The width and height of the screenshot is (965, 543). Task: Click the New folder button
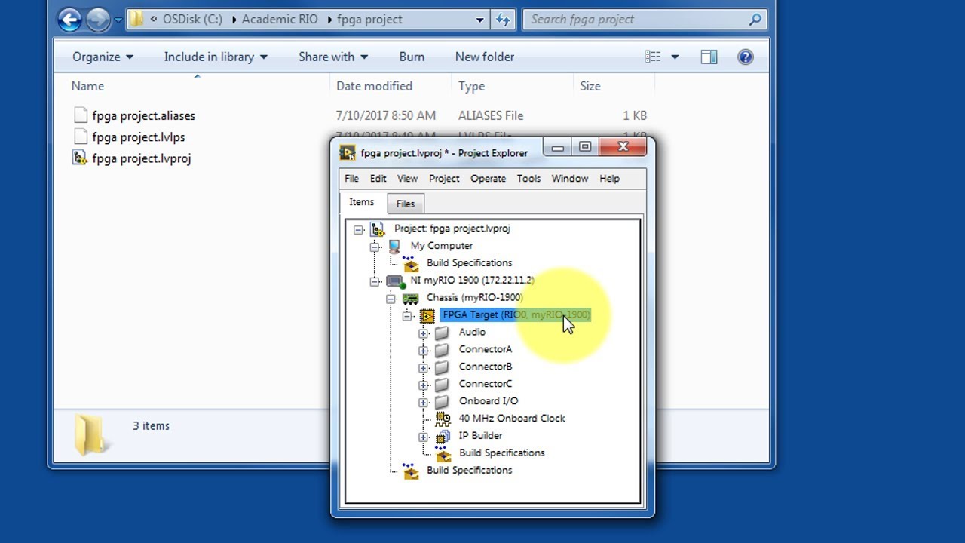tap(485, 57)
